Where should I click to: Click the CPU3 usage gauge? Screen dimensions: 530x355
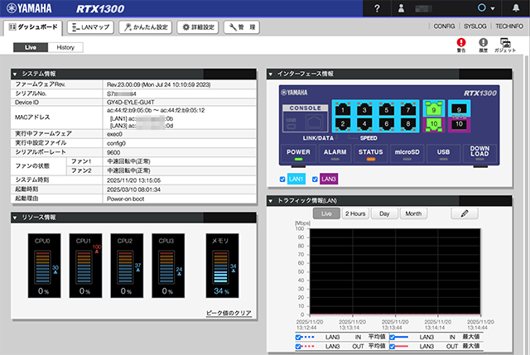coord(168,266)
